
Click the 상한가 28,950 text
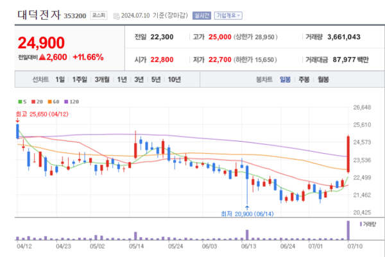tap(255, 37)
